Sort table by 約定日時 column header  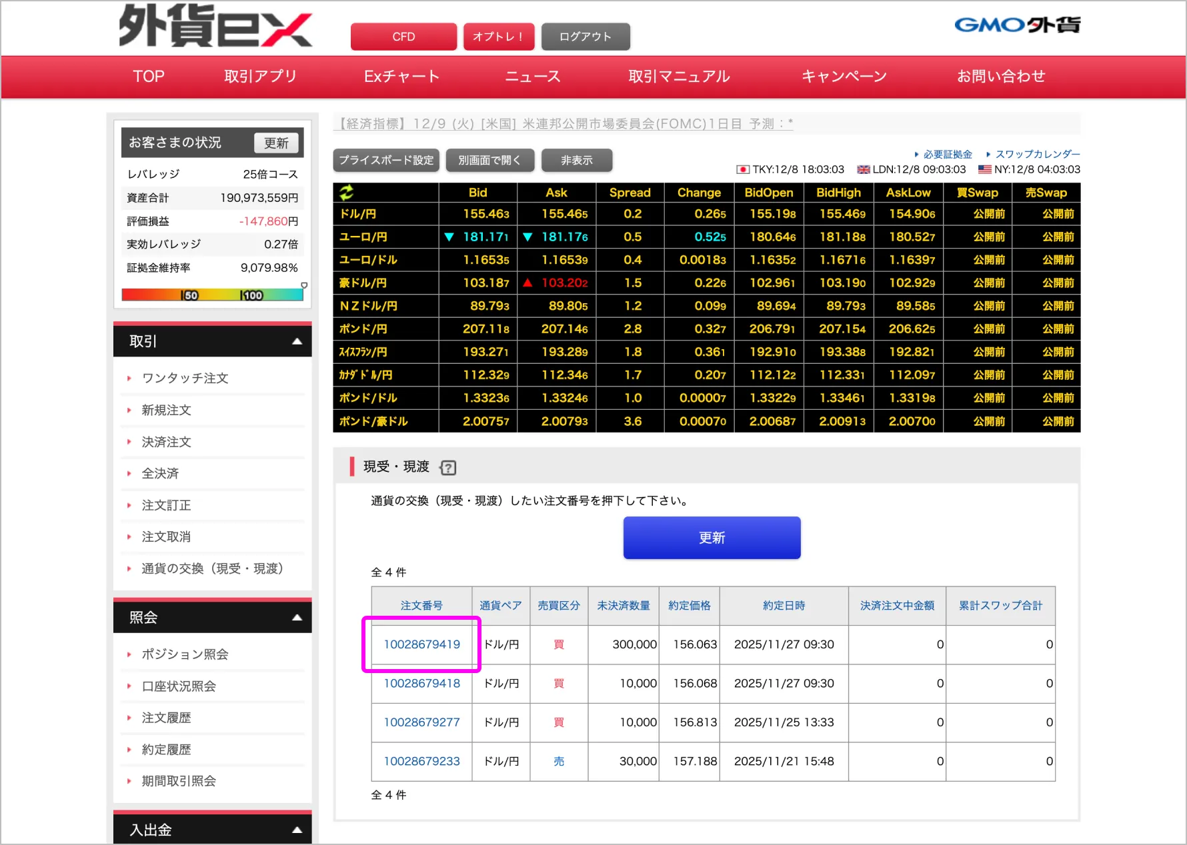(x=784, y=605)
